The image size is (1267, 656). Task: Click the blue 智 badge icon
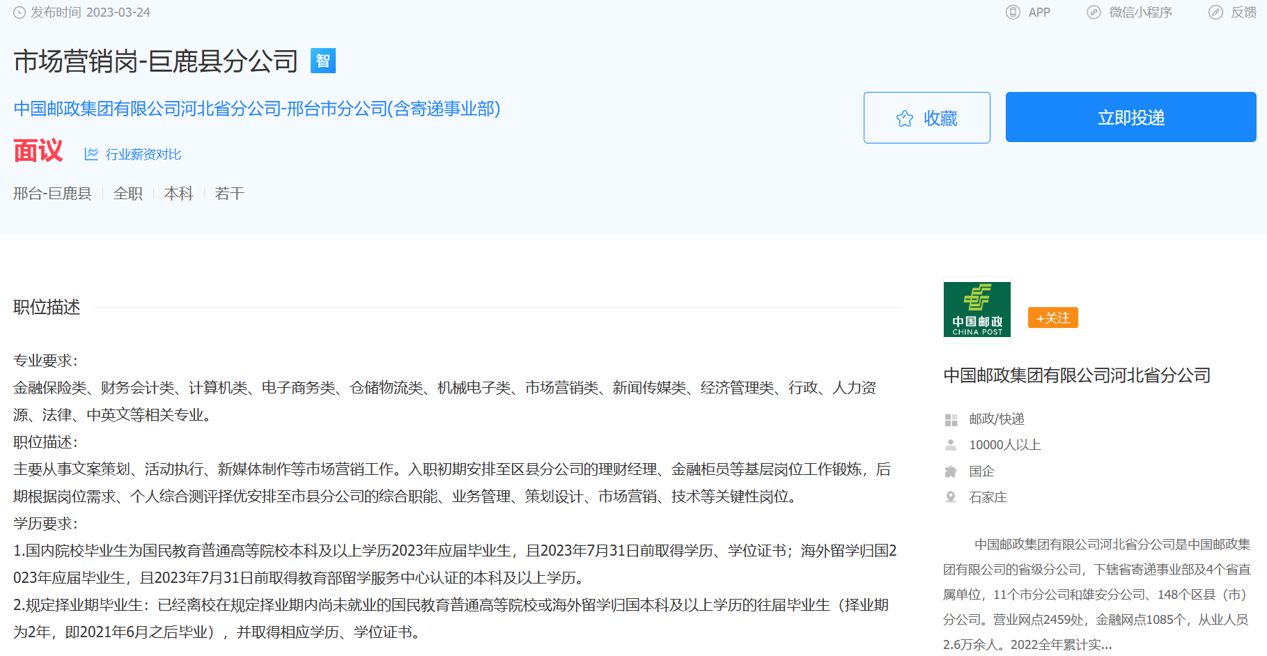click(x=323, y=61)
